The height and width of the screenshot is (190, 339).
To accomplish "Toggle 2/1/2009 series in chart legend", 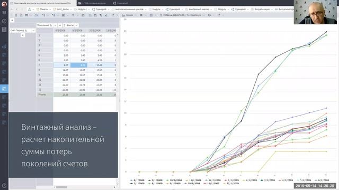I will click(x=250, y=180).
